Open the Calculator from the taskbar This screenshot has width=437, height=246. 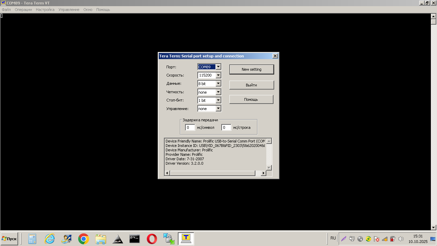click(32, 239)
